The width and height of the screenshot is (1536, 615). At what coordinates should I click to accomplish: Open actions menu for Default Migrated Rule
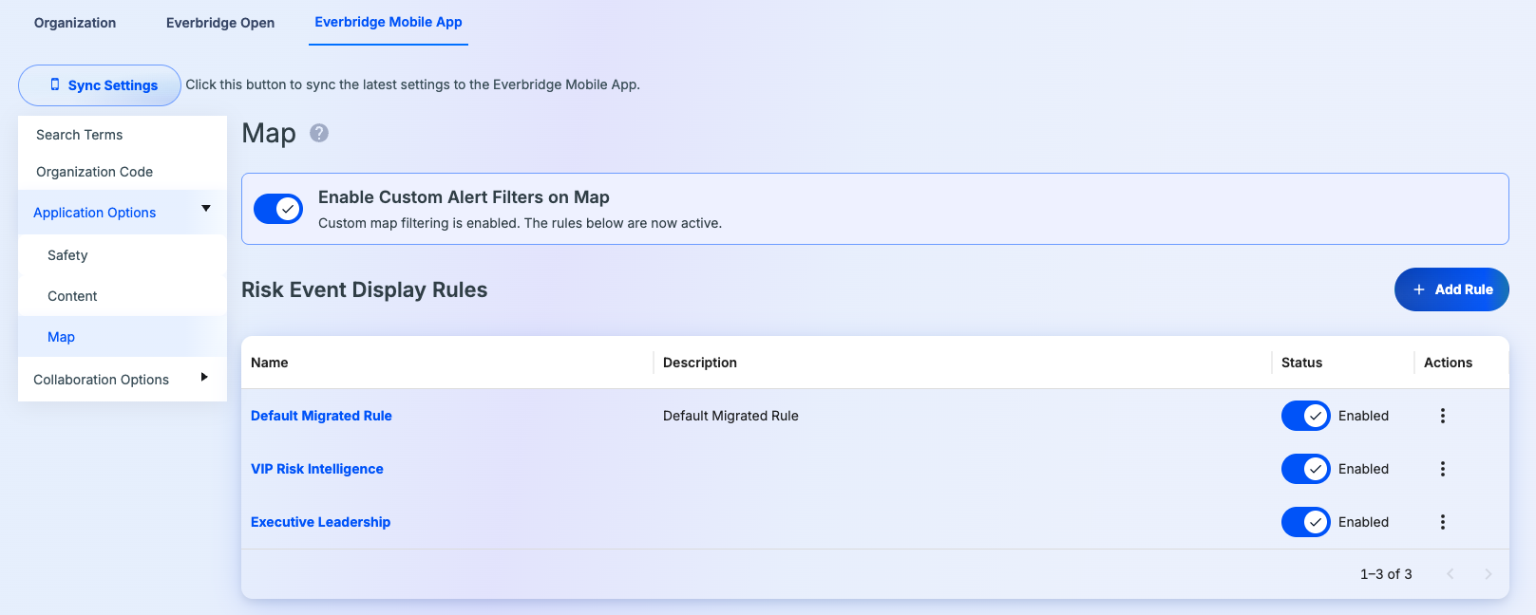1442,416
